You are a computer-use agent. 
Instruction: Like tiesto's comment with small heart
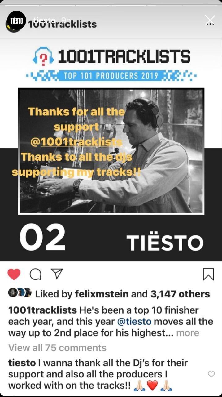pyautogui.click(x=211, y=374)
